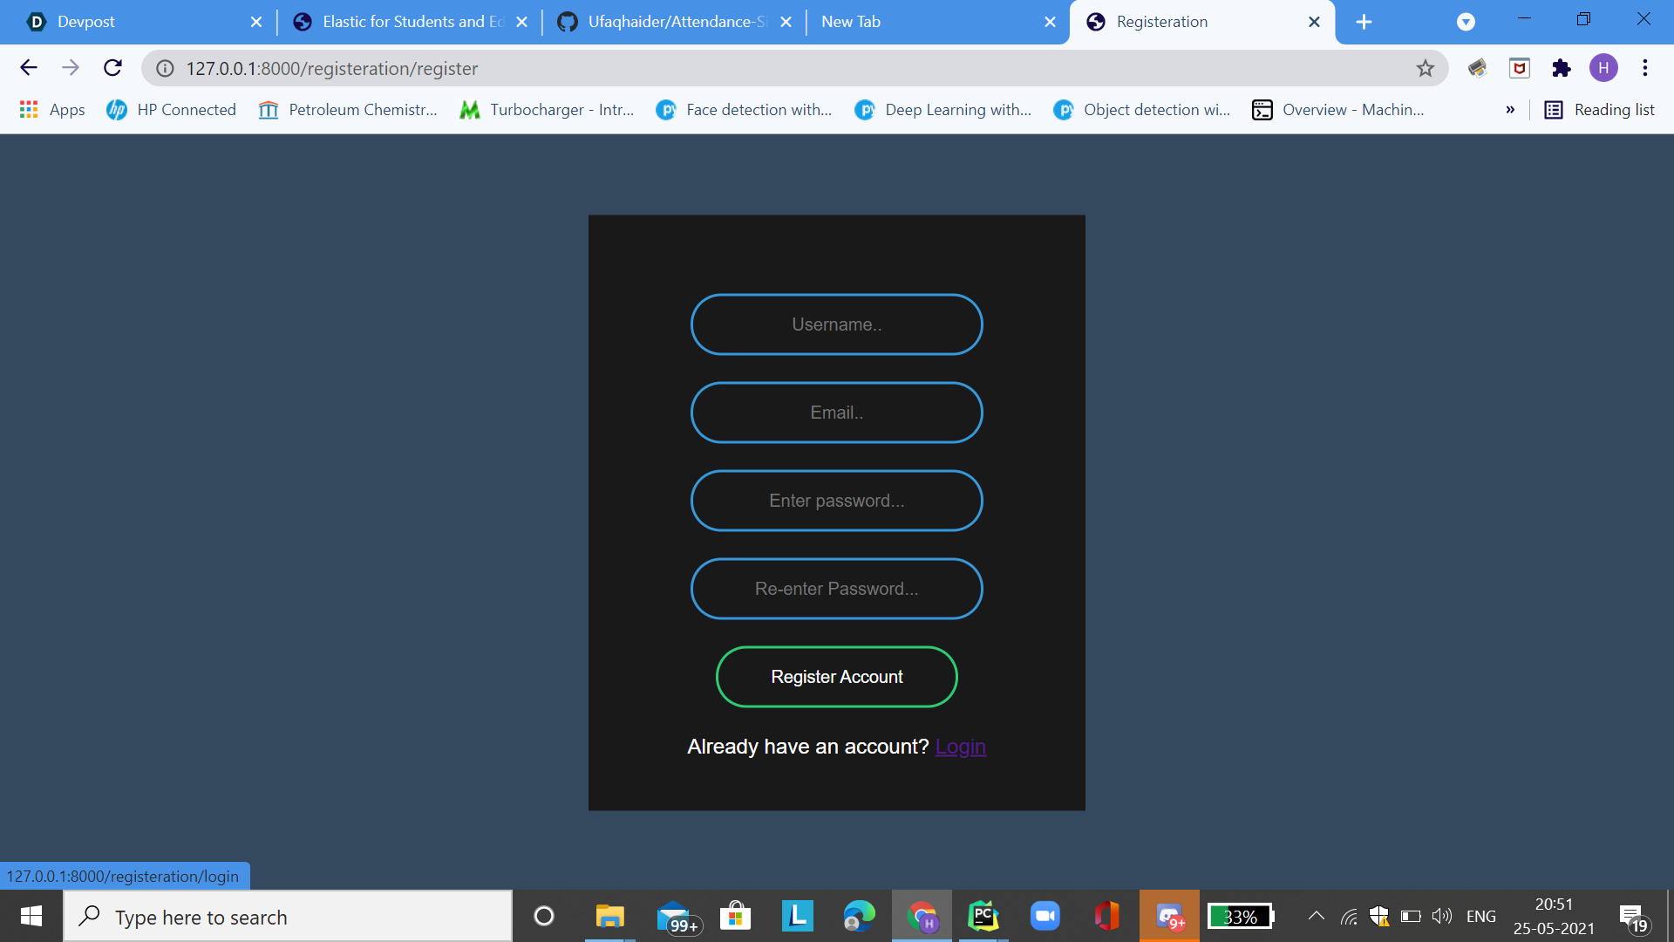Open PyCharm from the taskbar
The image size is (1674, 942).
coord(983,917)
